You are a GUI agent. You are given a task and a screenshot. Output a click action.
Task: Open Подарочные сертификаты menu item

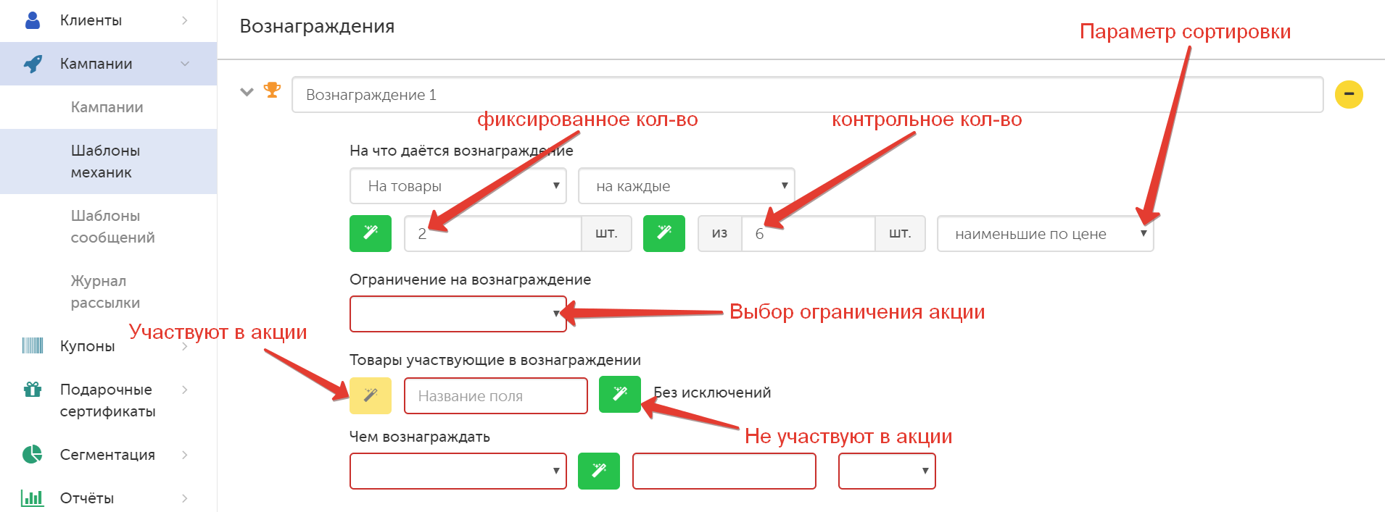109,400
